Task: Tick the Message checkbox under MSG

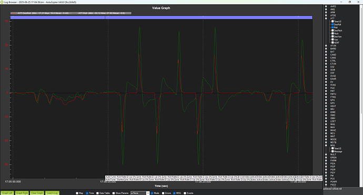Action: coord(332,151)
